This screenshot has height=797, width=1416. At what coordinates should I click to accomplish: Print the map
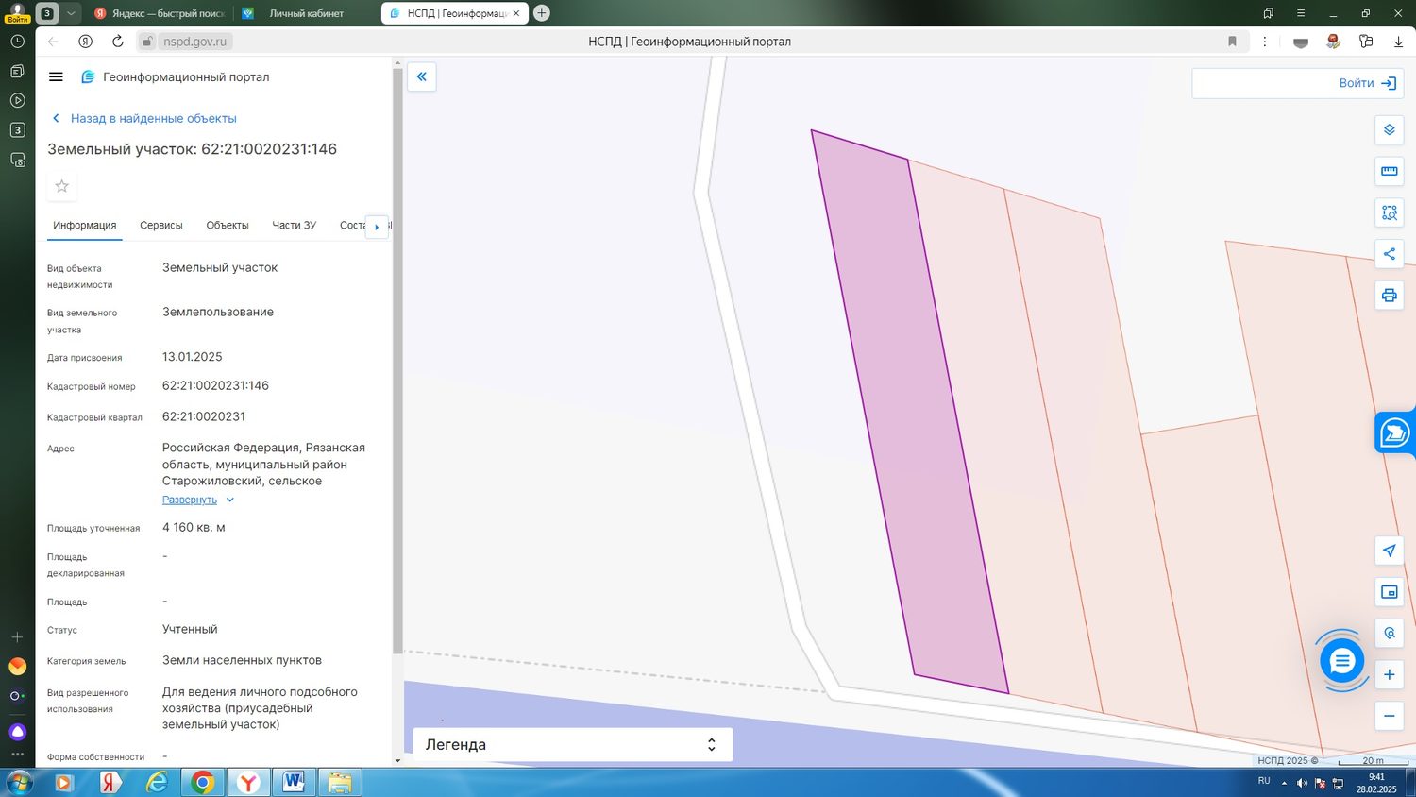(1389, 296)
